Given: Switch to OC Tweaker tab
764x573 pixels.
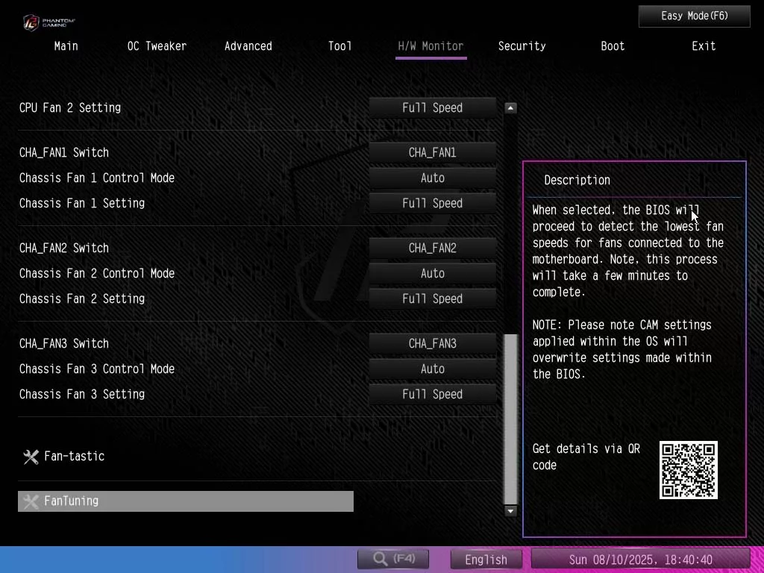Looking at the screenshot, I should tap(157, 46).
